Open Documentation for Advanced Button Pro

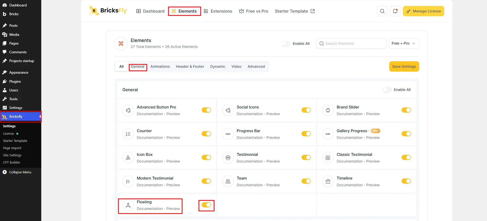[150, 114]
